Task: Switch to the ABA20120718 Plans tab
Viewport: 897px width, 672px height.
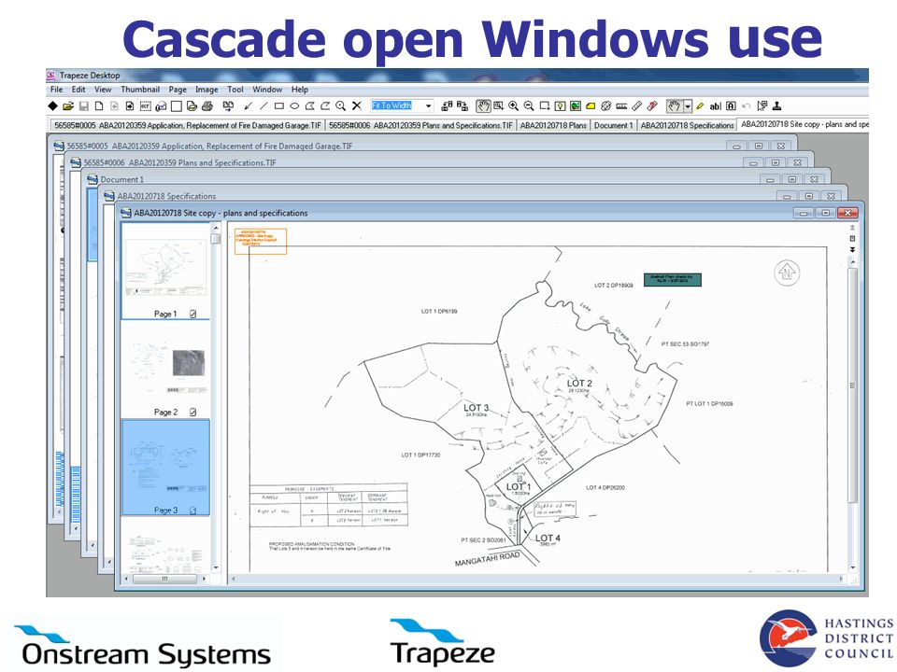Action: click(x=553, y=125)
